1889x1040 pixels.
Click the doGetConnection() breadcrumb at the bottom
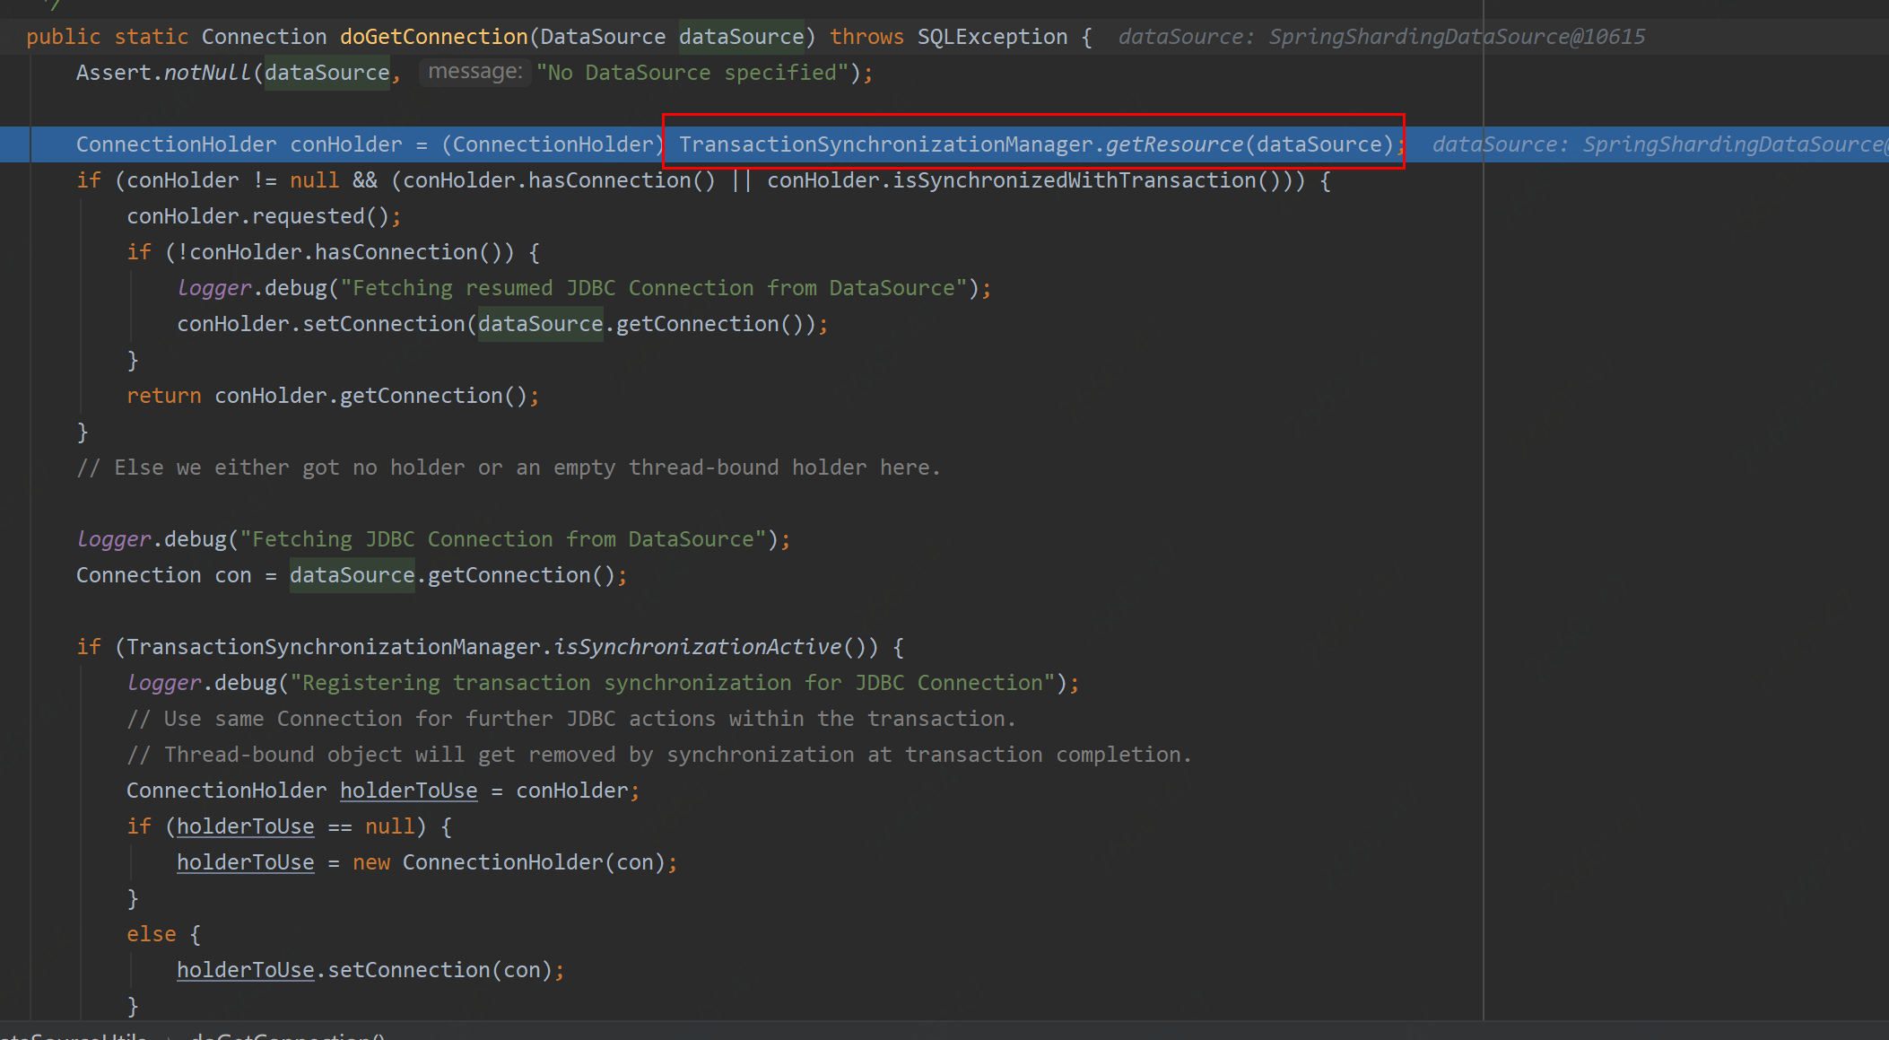287,1035
